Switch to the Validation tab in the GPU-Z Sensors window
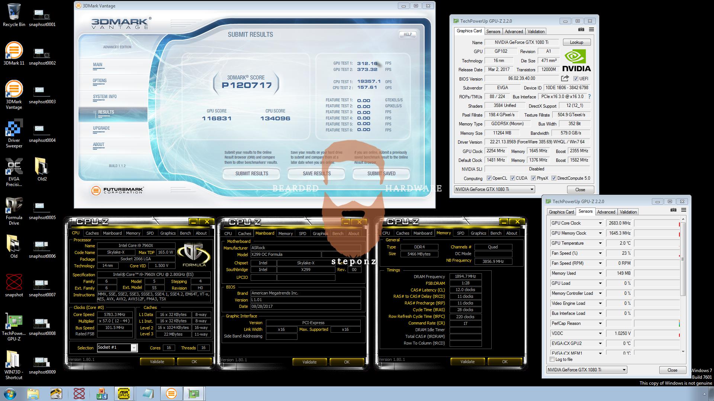The image size is (714, 401). tap(628, 212)
